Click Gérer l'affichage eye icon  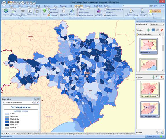(x=23, y=11)
